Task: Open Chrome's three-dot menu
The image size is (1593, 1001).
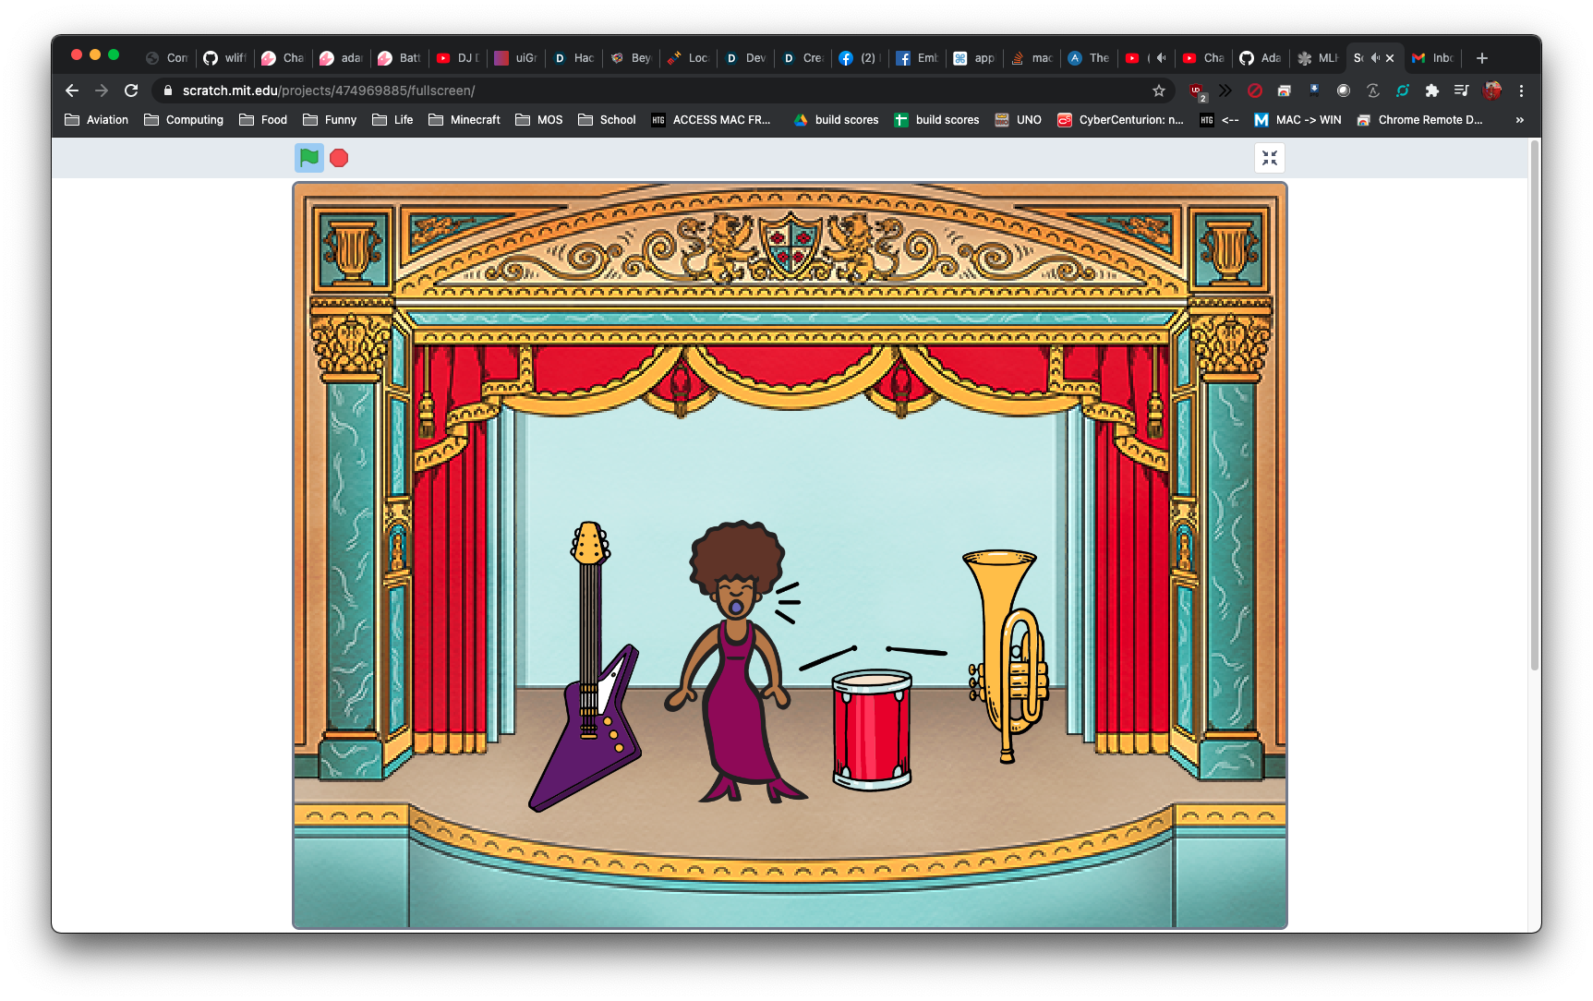Action: [1521, 90]
